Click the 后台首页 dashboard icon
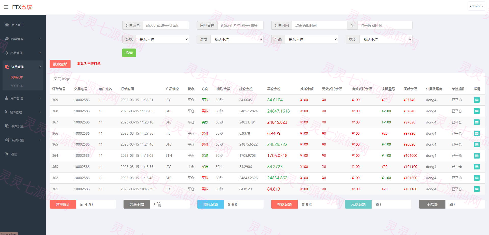The width and height of the screenshot is (489, 235). click(7, 25)
